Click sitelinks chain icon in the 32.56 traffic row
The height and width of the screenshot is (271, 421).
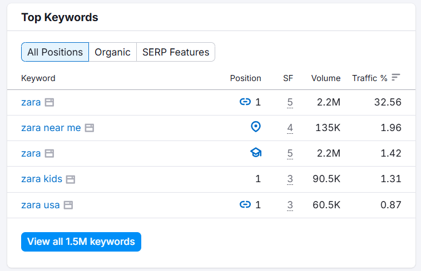click(x=245, y=102)
